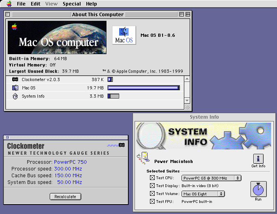Open the Apple menu icon
The width and height of the screenshot is (277, 214).
coord(9,4)
